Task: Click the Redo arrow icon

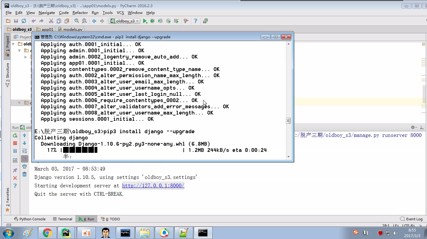Action: [41, 21]
